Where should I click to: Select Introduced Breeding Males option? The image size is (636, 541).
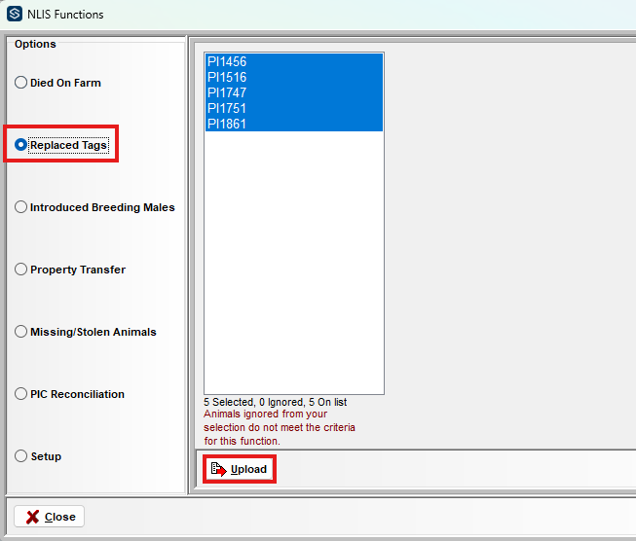(21, 207)
